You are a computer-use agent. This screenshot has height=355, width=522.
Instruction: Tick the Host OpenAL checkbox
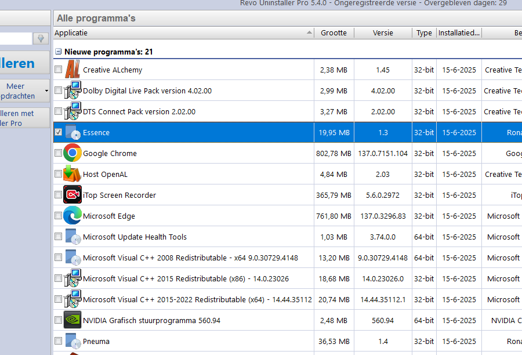58,174
